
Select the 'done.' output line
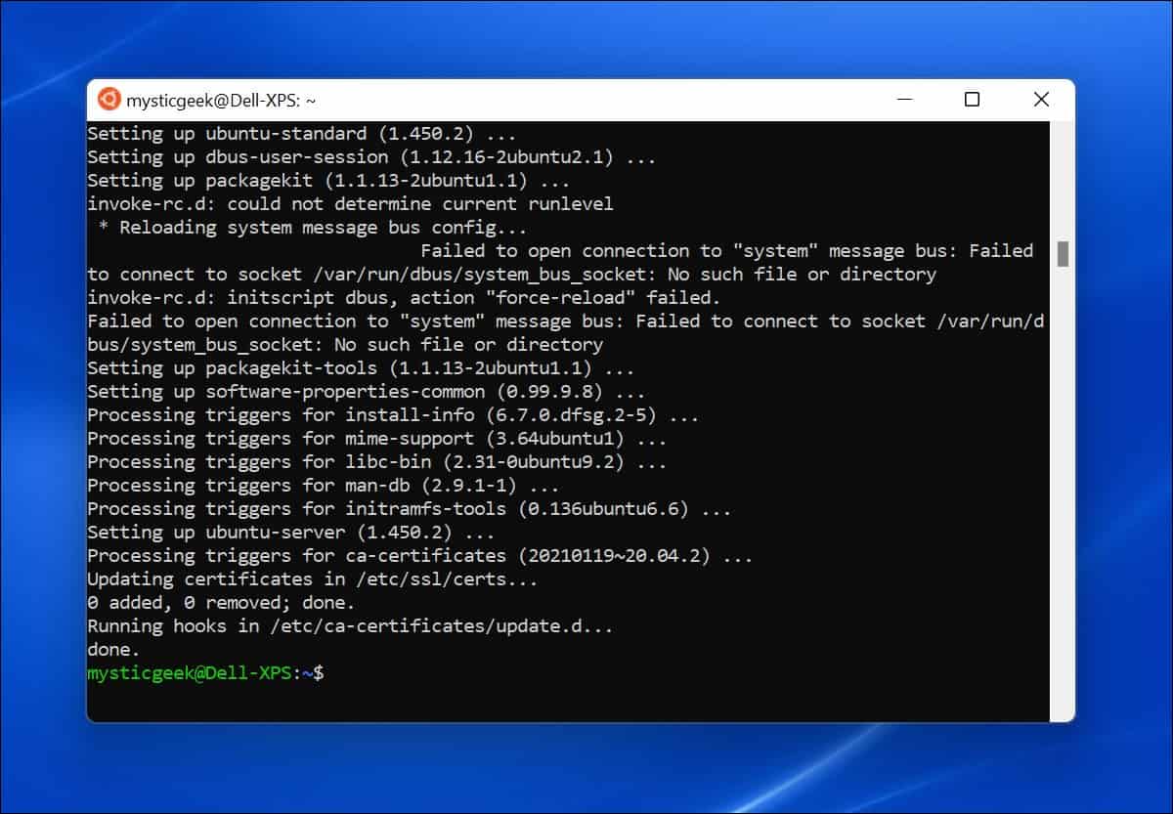pyautogui.click(x=110, y=649)
